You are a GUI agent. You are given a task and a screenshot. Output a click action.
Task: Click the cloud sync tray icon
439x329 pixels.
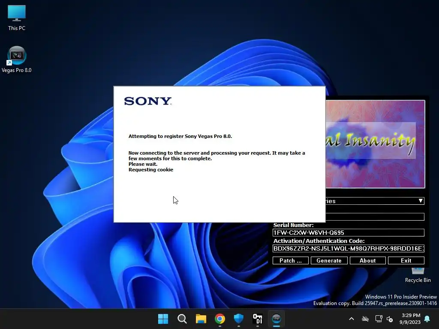tap(365, 319)
